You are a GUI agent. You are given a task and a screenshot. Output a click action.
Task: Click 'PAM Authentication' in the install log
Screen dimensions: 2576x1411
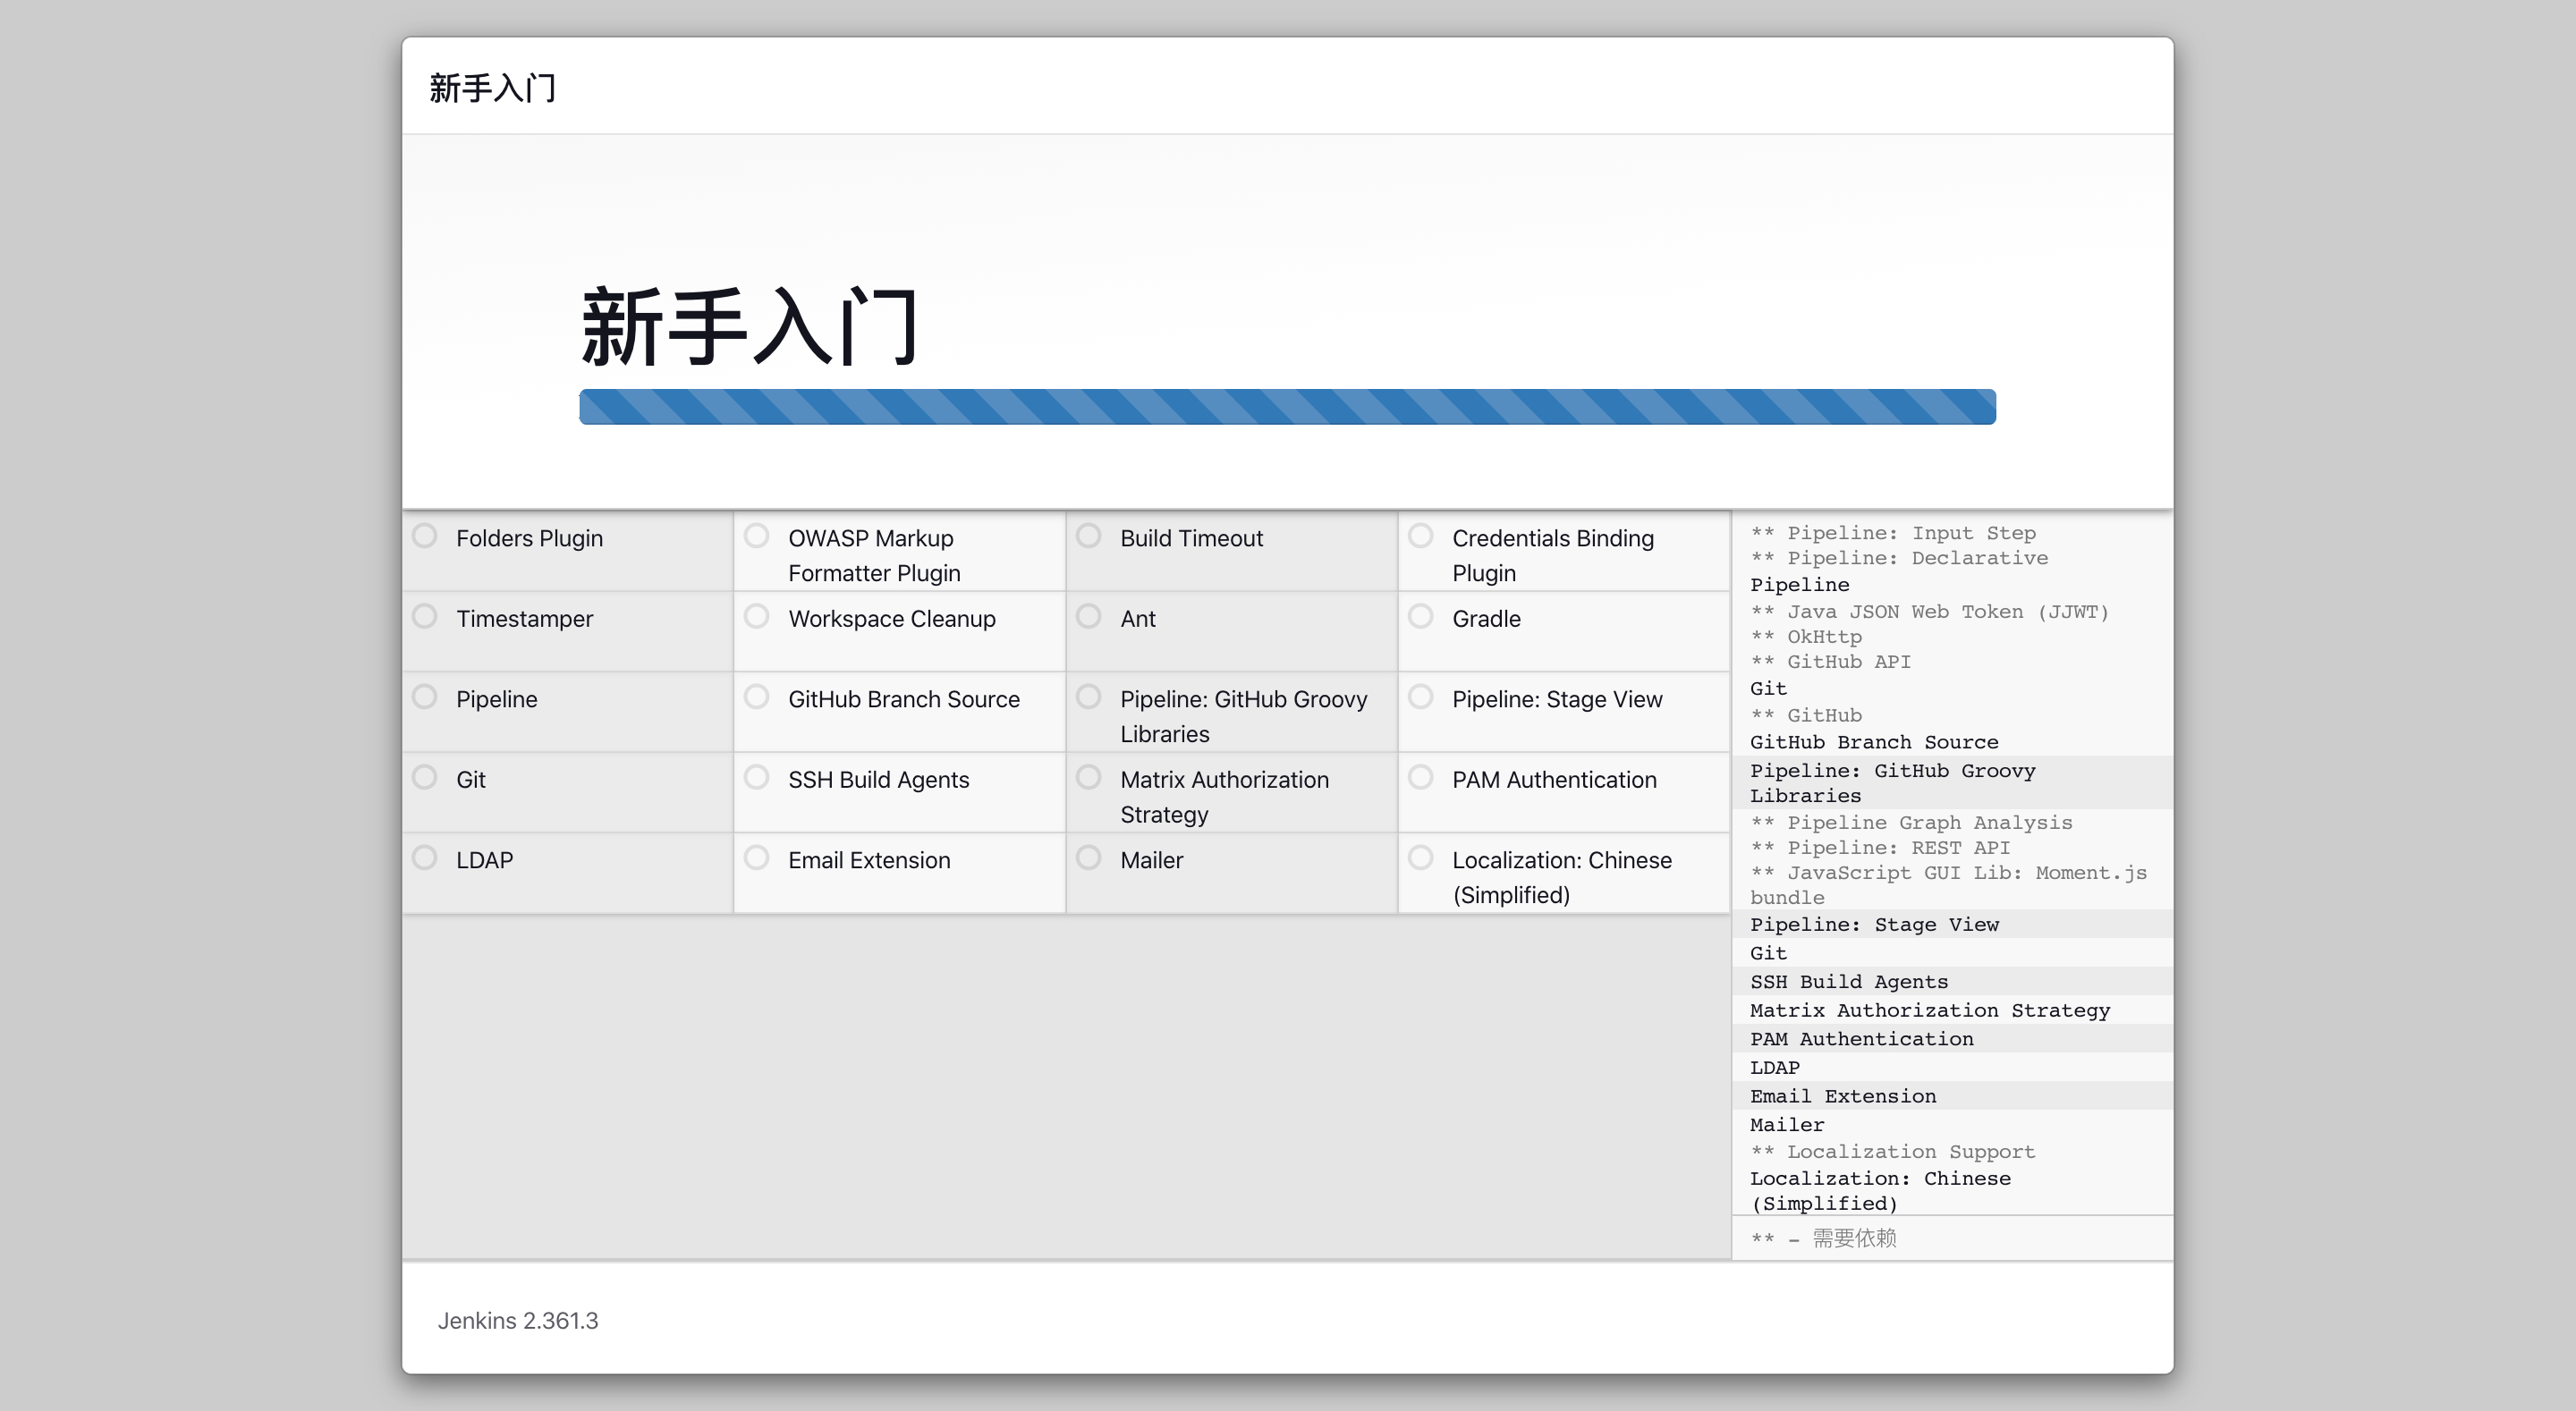[x=1862, y=1039]
